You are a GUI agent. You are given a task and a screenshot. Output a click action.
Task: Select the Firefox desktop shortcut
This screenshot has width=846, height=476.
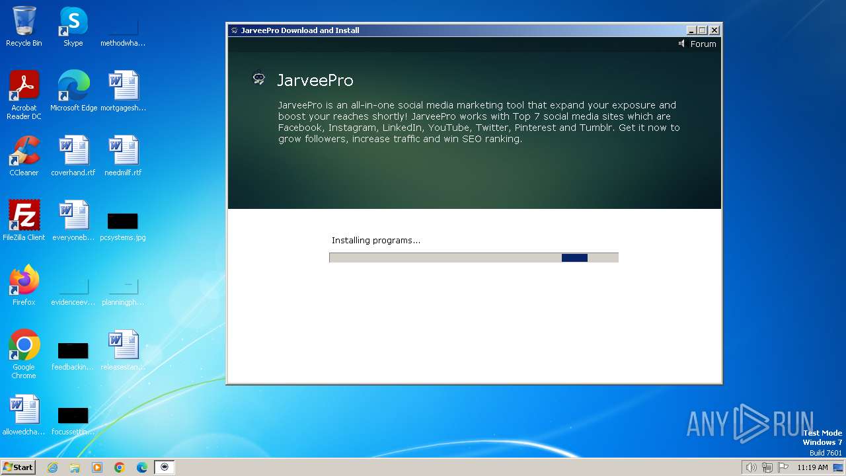(x=24, y=286)
